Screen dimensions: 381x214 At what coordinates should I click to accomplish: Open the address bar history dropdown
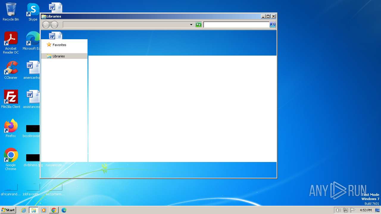(x=191, y=25)
